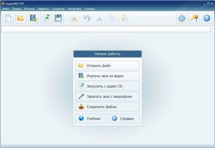Open the Эффекты menu
The width and height of the screenshot is (215, 148).
point(43,9)
